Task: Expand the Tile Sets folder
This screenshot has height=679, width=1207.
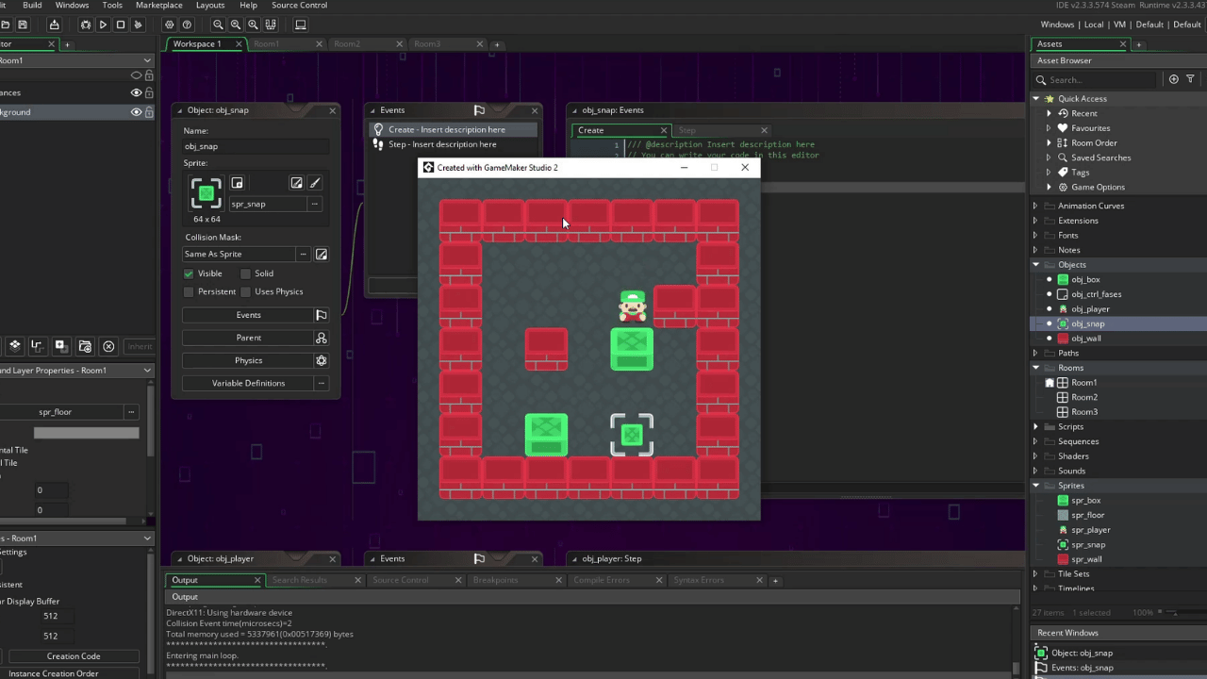Action: click(1035, 573)
